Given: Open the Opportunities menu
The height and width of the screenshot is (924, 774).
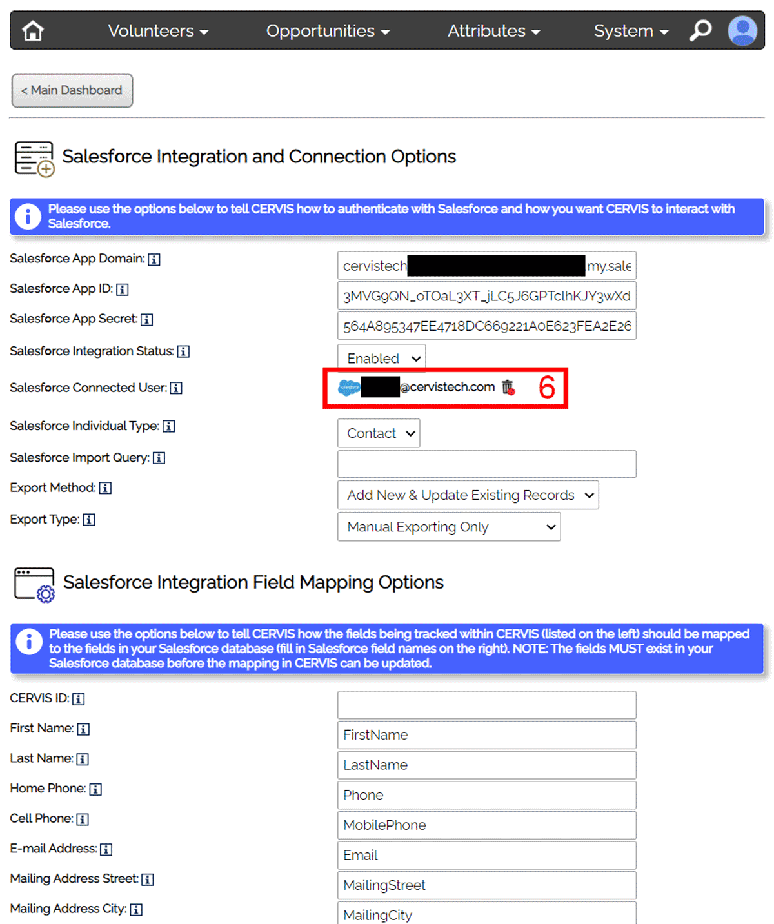Looking at the screenshot, I should [x=328, y=30].
